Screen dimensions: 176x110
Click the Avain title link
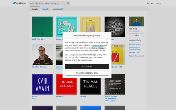tap(35, 97)
